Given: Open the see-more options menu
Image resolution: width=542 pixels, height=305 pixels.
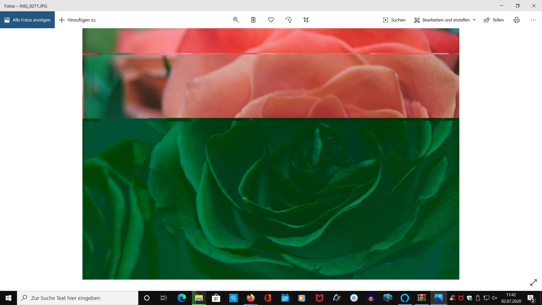Looking at the screenshot, I should (534, 20).
